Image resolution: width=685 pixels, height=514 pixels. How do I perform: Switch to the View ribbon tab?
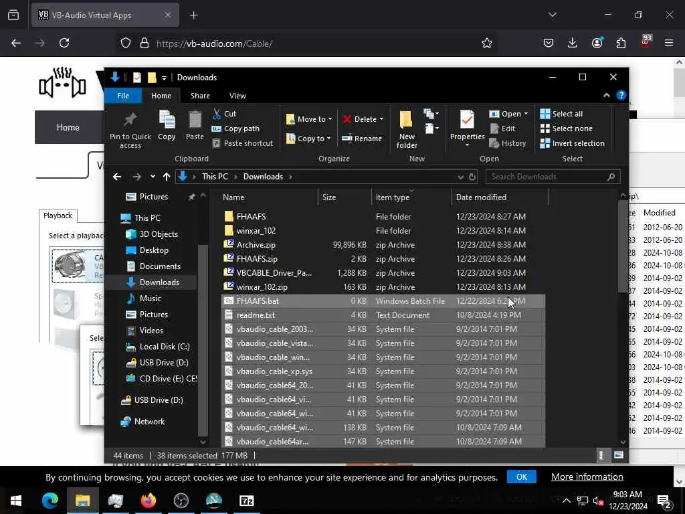(237, 96)
